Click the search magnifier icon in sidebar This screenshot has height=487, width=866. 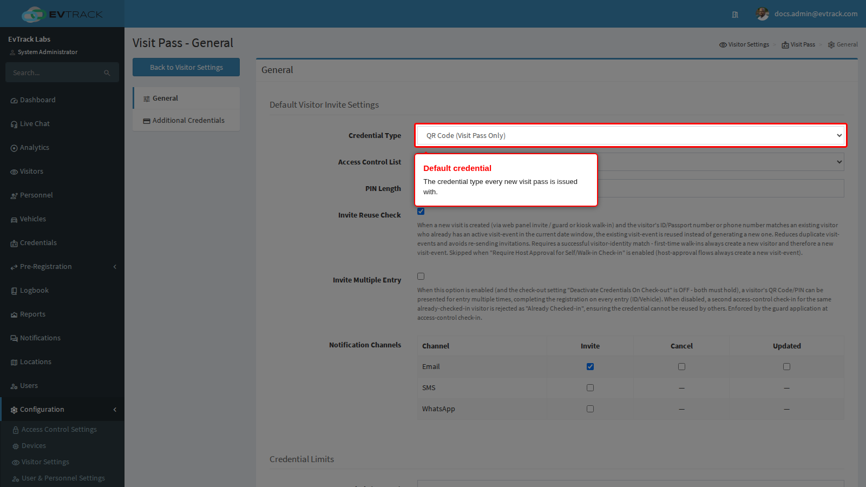107,73
